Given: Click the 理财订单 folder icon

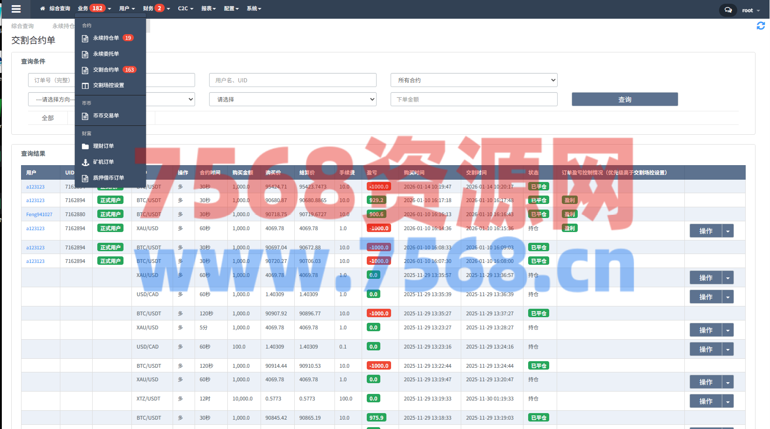Looking at the screenshot, I should coord(85,146).
